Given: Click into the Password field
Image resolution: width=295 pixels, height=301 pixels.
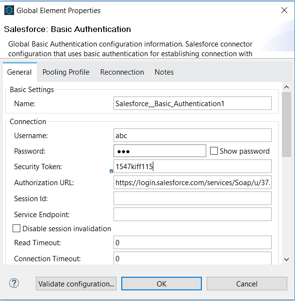Looking at the screenshot, I should click(x=160, y=151).
